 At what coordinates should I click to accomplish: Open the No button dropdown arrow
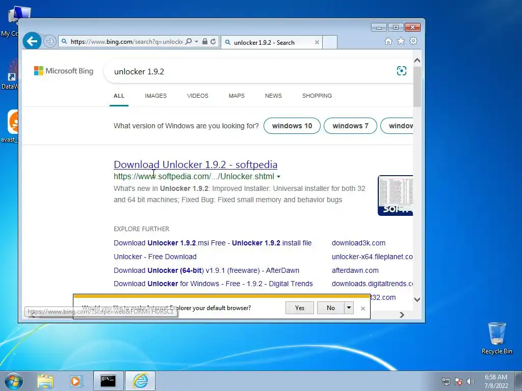click(x=349, y=308)
